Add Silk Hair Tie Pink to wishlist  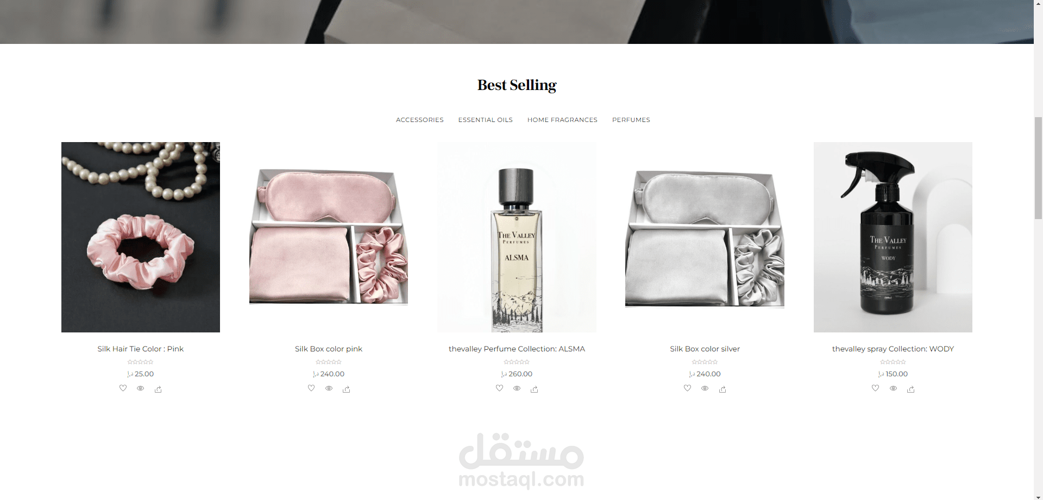point(123,388)
